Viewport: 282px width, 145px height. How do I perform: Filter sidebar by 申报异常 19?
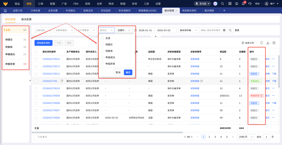click(16, 64)
